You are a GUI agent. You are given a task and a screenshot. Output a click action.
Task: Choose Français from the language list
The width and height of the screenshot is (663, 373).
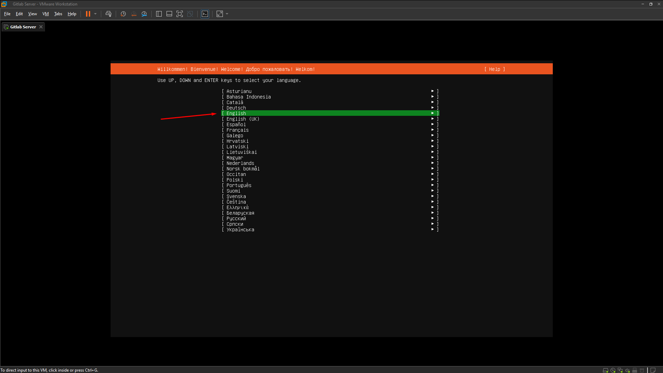(x=237, y=130)
